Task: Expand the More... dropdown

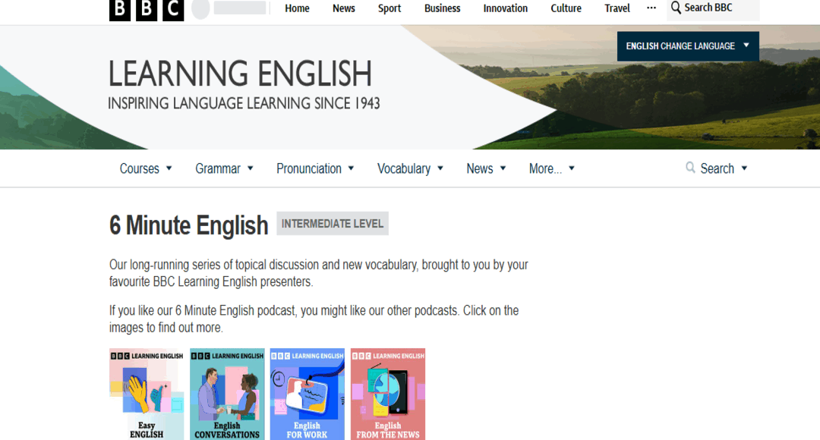Action: [x=551, y=168]
